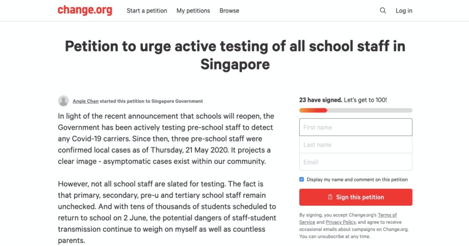This screenshot has height=246, width=469.
Task: Open the Privacy Policy link
Action: [x=340, y=222]
